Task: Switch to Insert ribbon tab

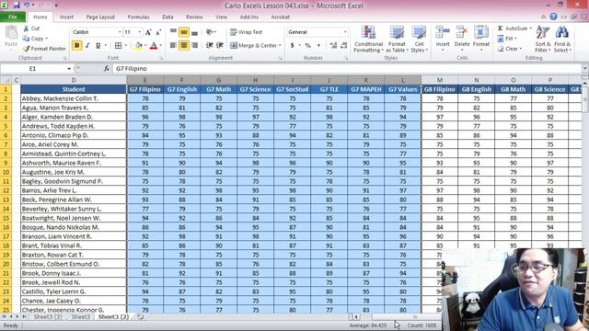Action: [x=66, y=17]
